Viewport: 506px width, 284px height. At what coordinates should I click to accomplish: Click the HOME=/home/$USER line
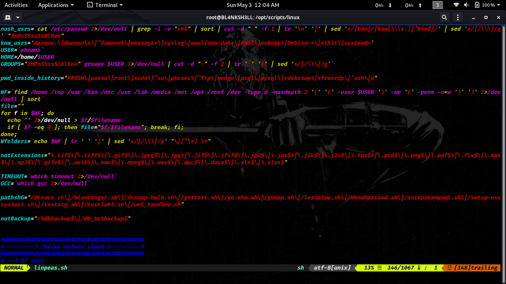pos(27,57)
